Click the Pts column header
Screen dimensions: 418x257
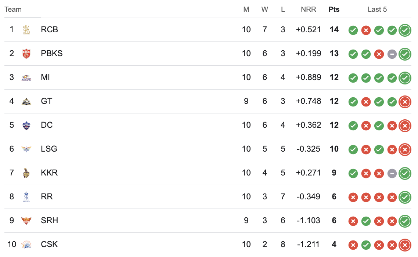(x=334, y=10)
